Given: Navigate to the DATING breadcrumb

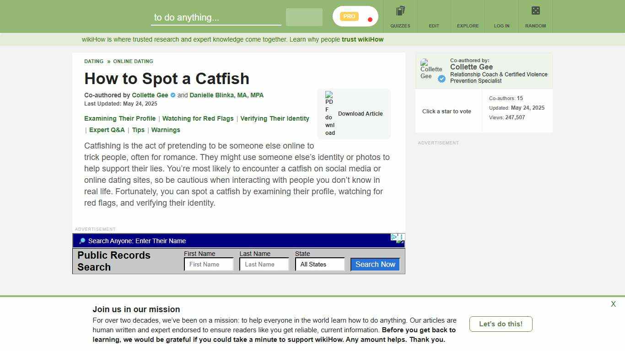Looking at the screenshot, I should [93, 61].
